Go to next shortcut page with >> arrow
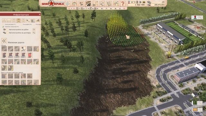Screen dimensions: 206x116 coord(74,9)
